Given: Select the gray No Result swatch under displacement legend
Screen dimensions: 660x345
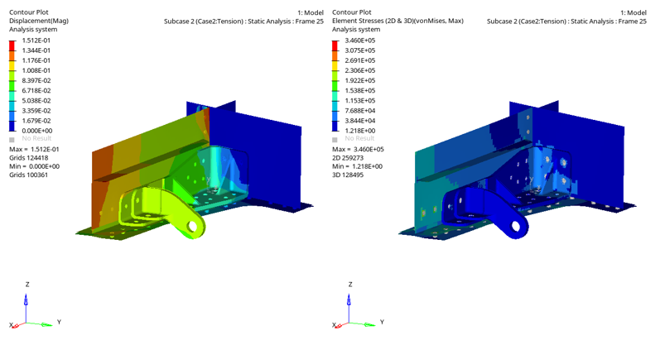Looking at the screenshot, I should (x=12, y=139).
